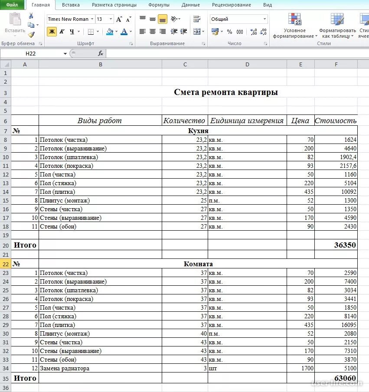
Task: Expand the Name Box dropdown arrow
Action: (x=65, y=53)
